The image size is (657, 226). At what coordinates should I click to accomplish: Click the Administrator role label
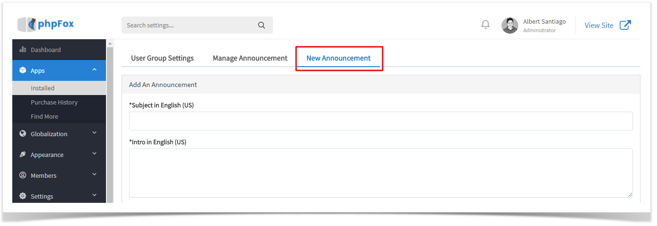(x=539, y=30)
